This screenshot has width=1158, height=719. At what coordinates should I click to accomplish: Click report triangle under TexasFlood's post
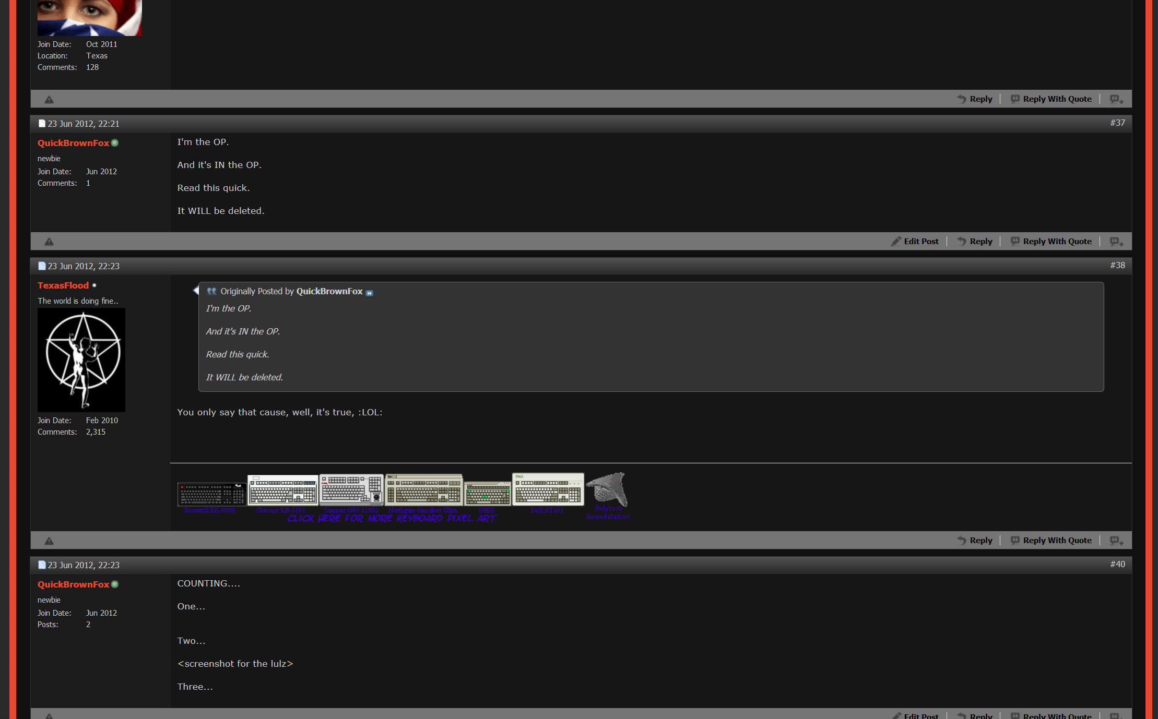click(49, 541)
